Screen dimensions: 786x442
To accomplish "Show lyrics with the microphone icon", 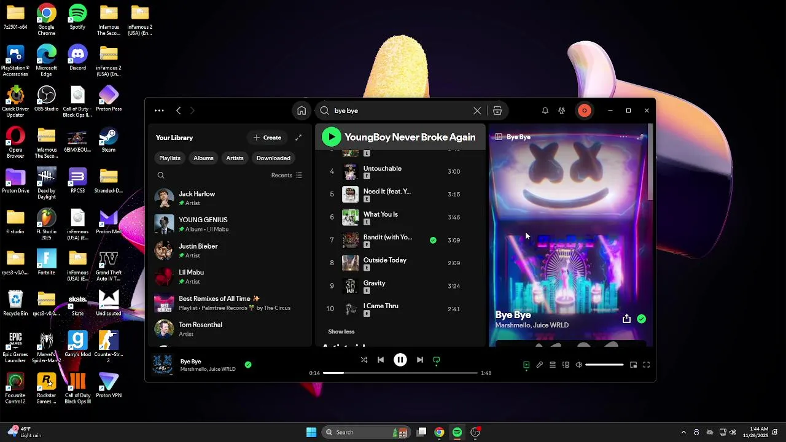I will [x=539, y=365].
